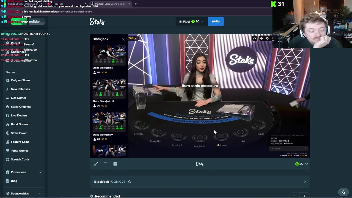352x198 pixels.
Task: Click the Blog sidebar icon
Action: 8,181
